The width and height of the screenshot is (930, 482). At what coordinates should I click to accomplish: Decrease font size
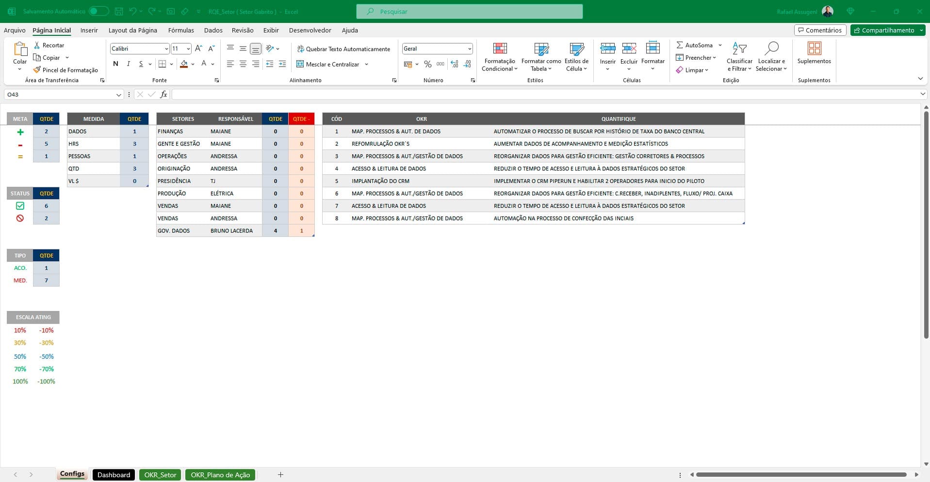211,49
